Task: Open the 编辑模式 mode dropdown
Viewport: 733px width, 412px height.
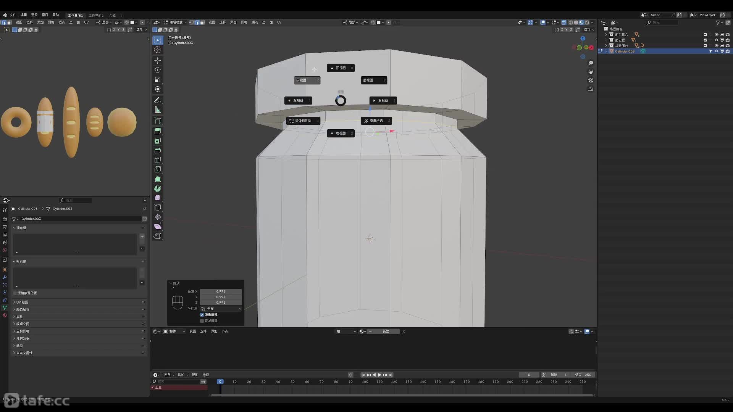Action: click(176, 23)
